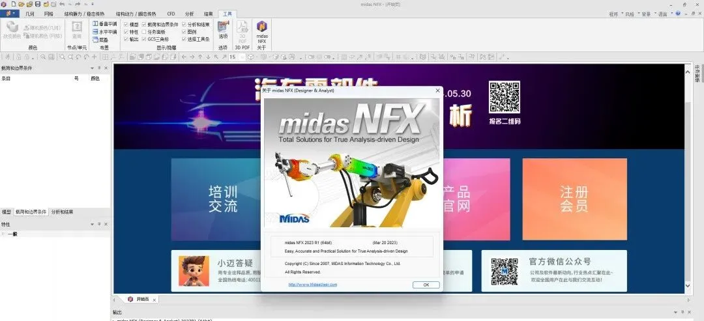Toggle the GCS三角标 checkbox
Screen dimensions: 704x321
pos(143,39)
